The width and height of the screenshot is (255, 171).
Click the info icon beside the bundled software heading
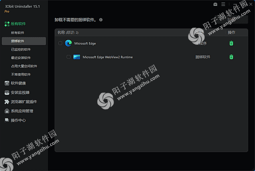(101, 20)
